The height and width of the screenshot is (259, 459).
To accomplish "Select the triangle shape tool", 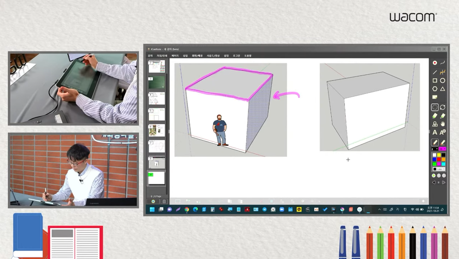I will tap(443, 88).
